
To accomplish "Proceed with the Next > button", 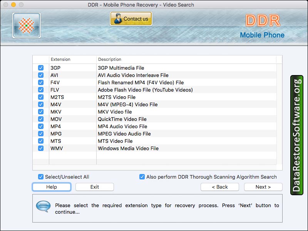I will (x=263, y=187).
